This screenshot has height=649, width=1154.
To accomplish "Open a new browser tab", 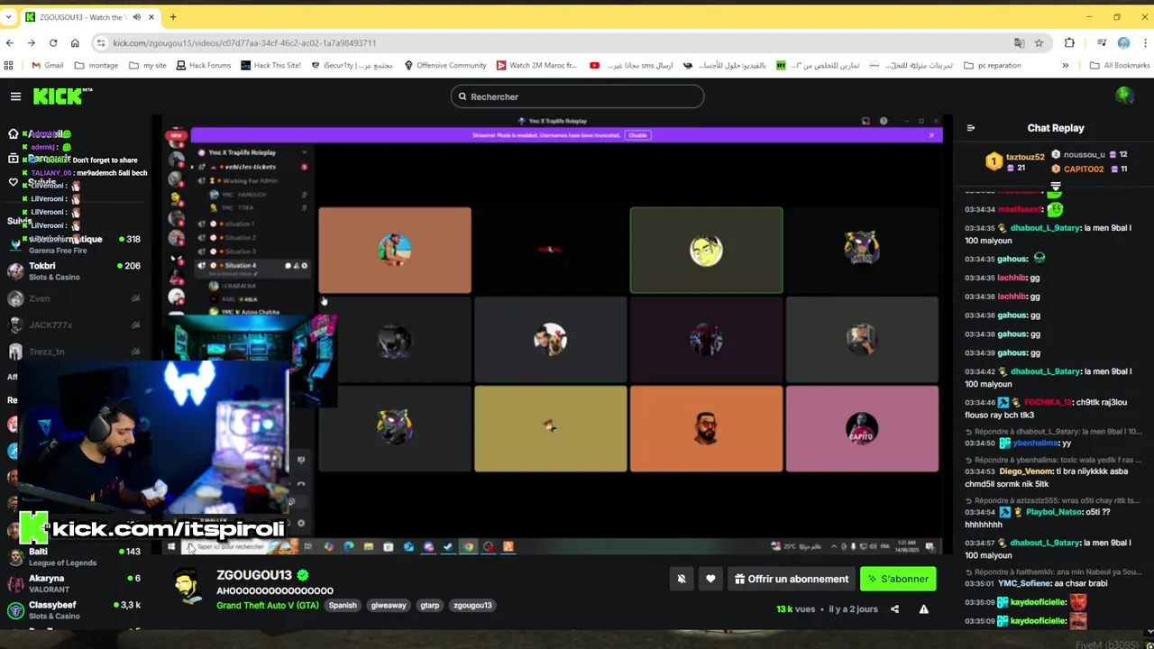I will point(173,17).
